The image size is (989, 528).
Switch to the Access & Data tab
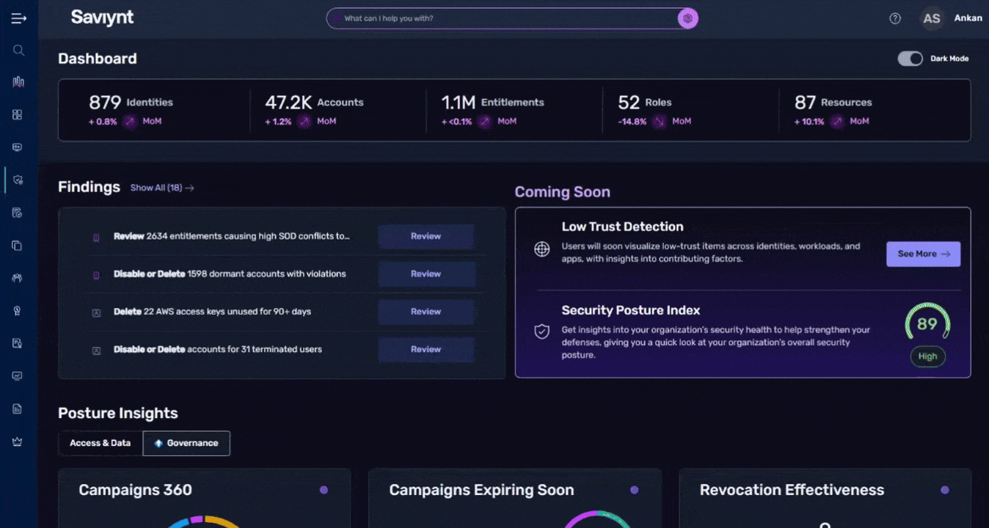click(x=100, y=443)
